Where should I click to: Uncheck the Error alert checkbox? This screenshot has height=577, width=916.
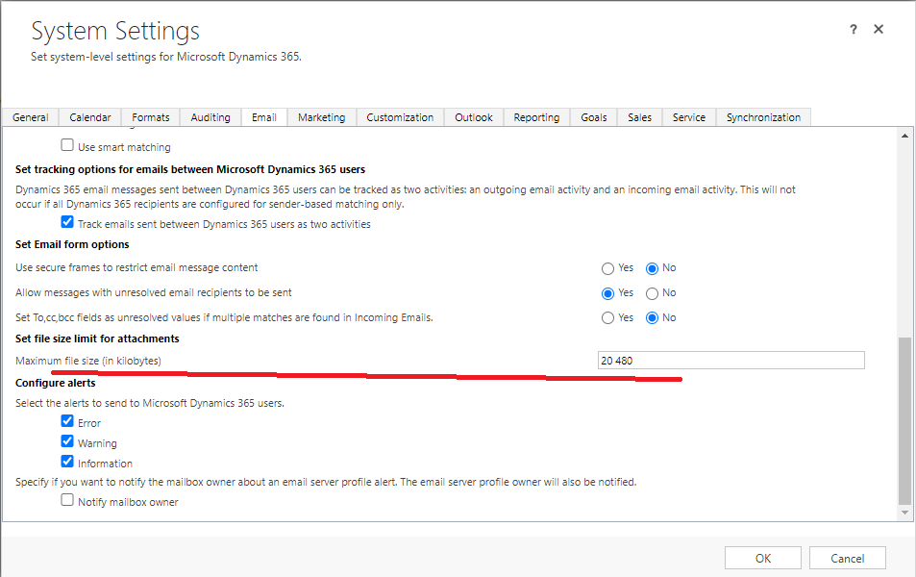(67, 421)
